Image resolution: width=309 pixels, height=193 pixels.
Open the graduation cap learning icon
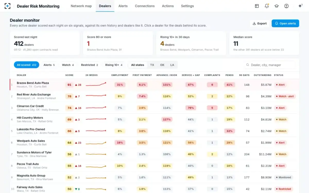(x=277, y=6)
